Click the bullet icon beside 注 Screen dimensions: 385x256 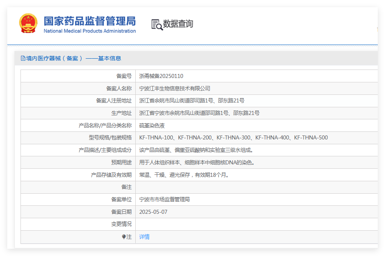click(124, 237)
